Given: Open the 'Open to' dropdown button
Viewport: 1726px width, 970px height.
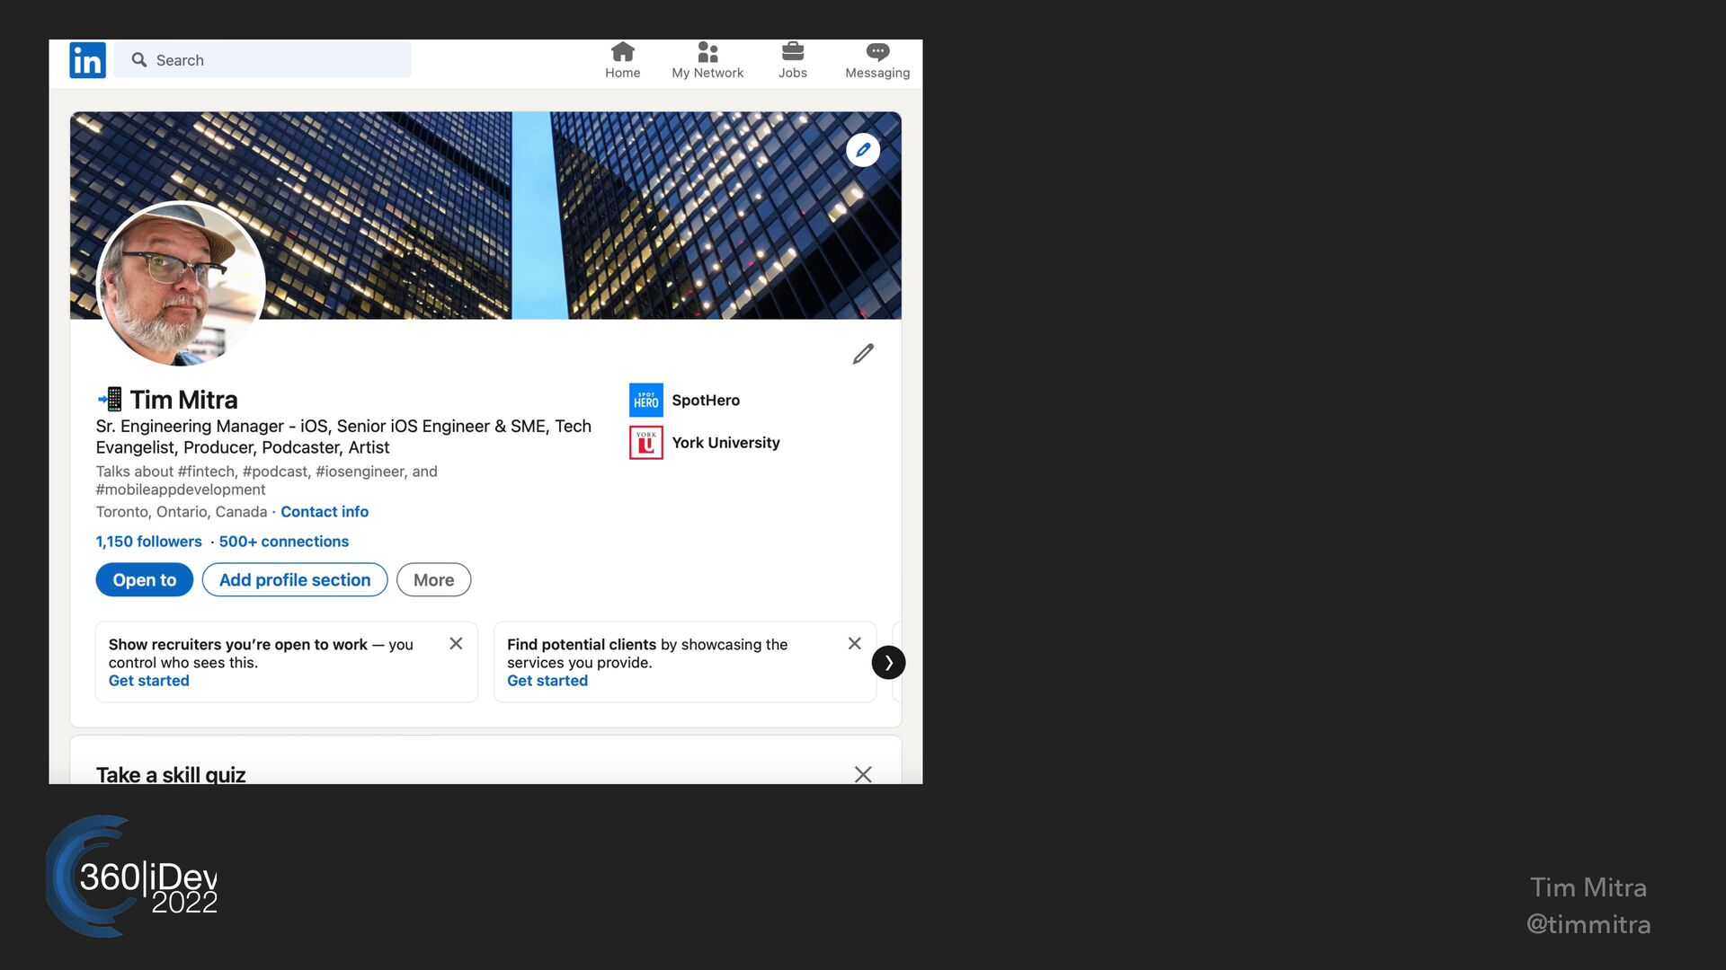Looking at the screenshot, I should point(144,580).
